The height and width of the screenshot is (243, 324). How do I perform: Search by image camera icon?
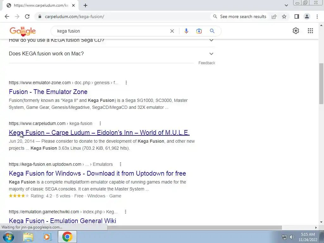pyautogui.click(x=199, y=31)
